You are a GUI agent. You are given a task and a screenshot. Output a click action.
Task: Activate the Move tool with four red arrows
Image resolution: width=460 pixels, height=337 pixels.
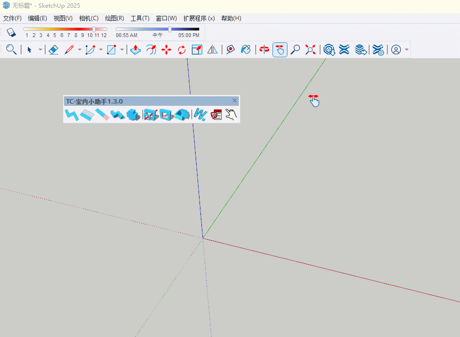tap(166, 50)
